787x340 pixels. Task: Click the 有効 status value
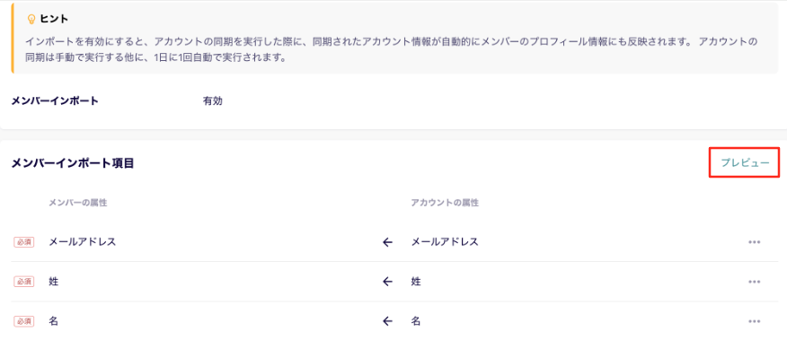(212, 100)
